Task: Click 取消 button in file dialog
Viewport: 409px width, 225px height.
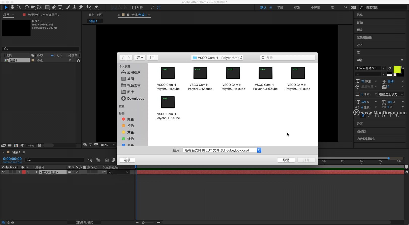Action: click(286, 160)
